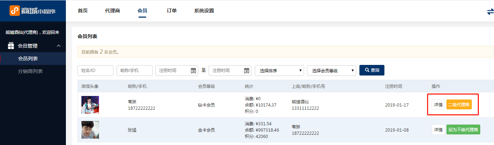Click the start 注册时间 date field

click(x=177, y=71)
